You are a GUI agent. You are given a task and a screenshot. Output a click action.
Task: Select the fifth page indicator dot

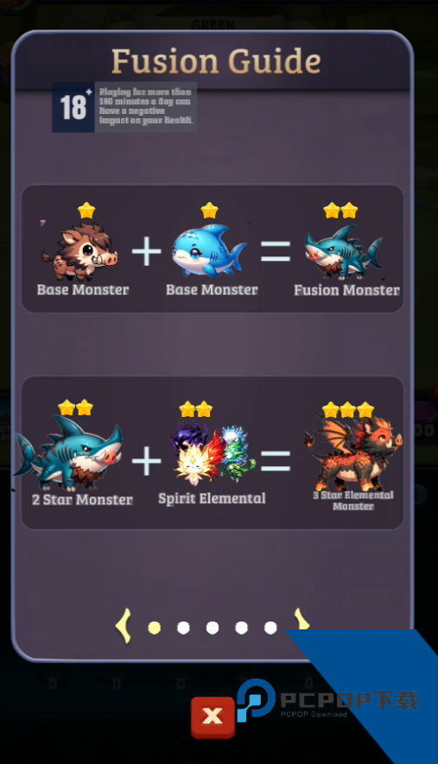tap(270, 628)
